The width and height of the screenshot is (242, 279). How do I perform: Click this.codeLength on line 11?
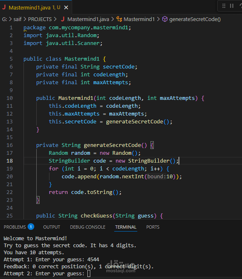click(73, 106)
